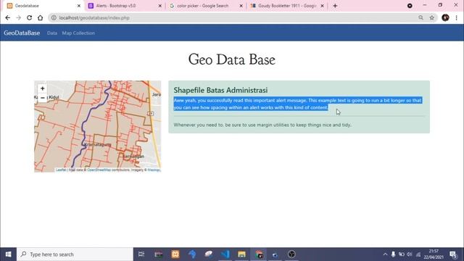Click the browser forward arrow
This screenshot has height=261, width=464.
tap(18, 17)
